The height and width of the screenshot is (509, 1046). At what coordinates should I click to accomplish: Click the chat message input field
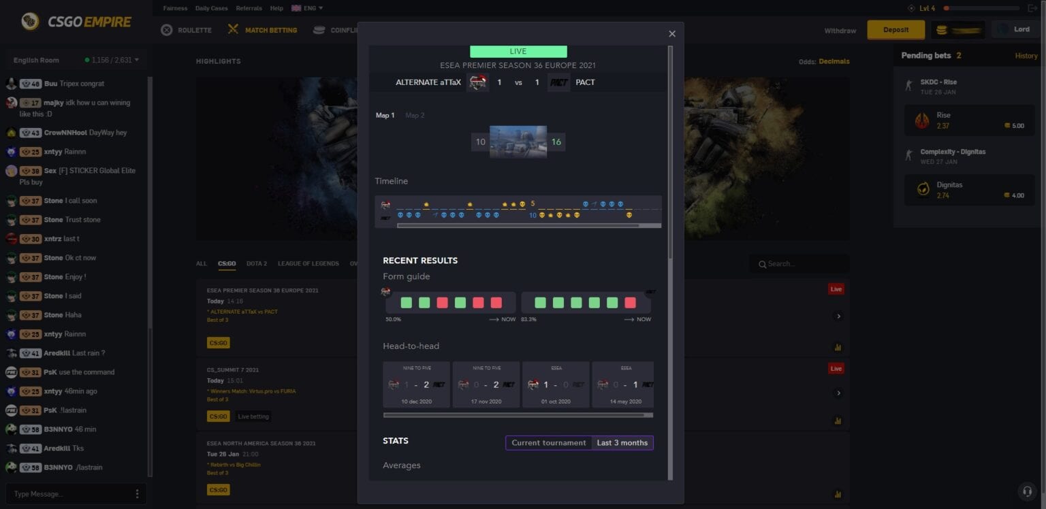(x=69, y=494)
